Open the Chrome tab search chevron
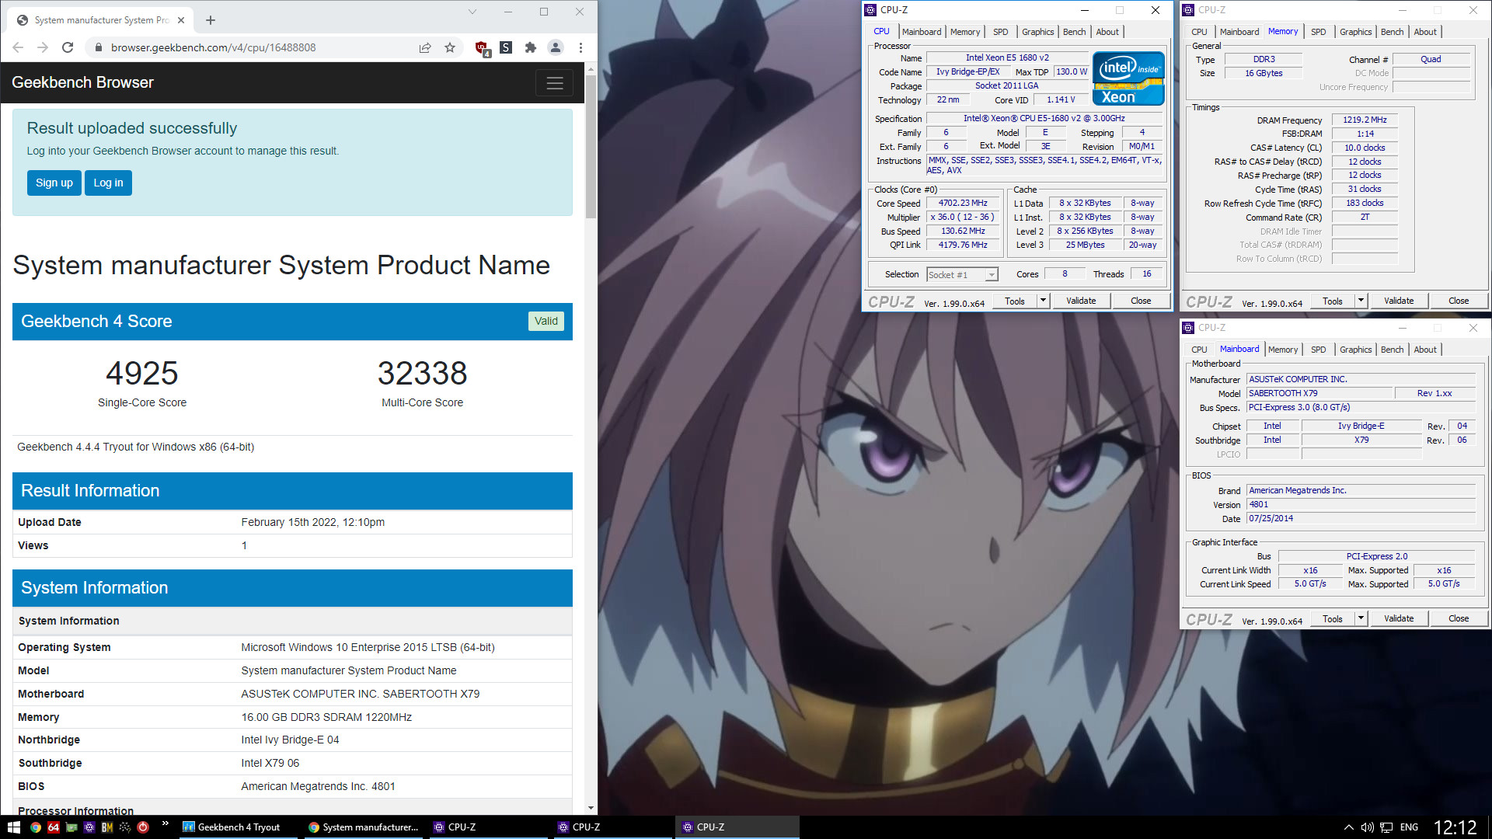1492x839 pixels. pos(472,12)
